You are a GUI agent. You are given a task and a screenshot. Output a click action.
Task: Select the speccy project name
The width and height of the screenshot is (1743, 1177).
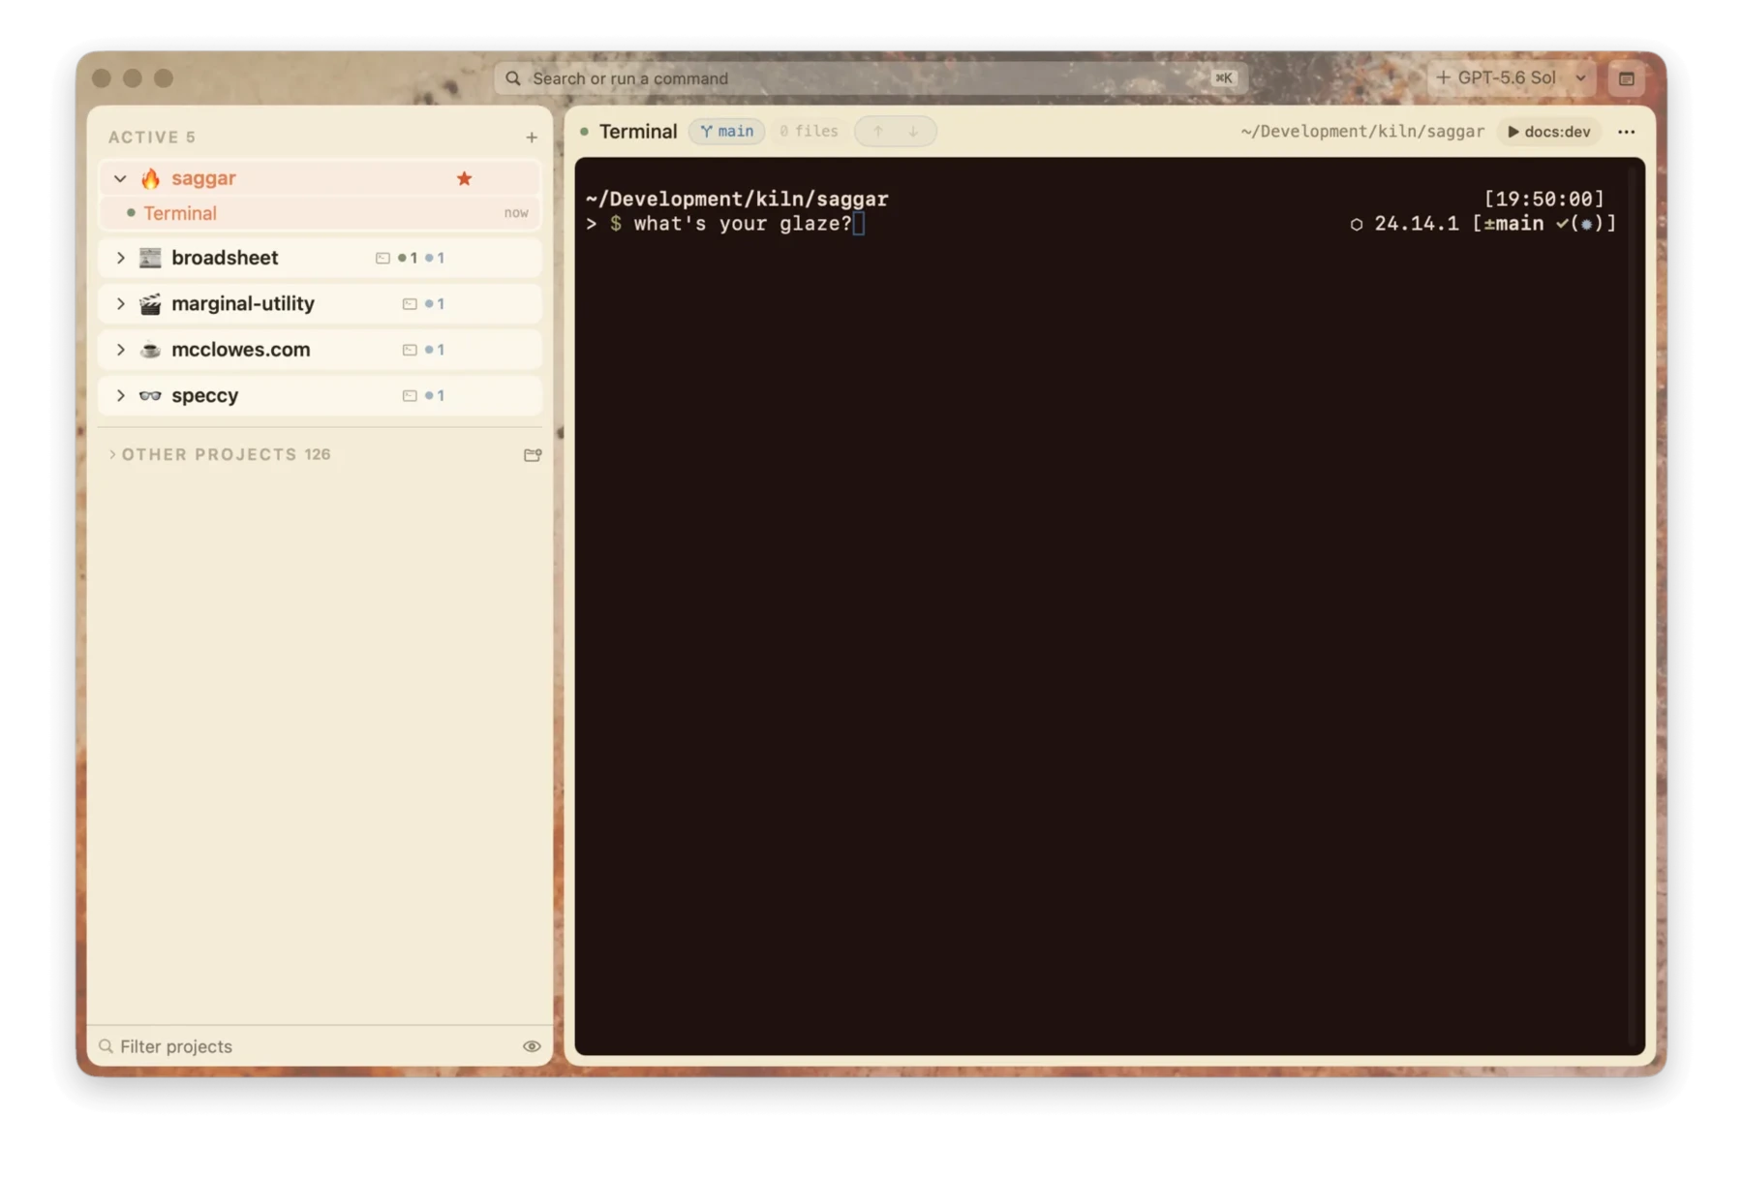pos(204,395)
